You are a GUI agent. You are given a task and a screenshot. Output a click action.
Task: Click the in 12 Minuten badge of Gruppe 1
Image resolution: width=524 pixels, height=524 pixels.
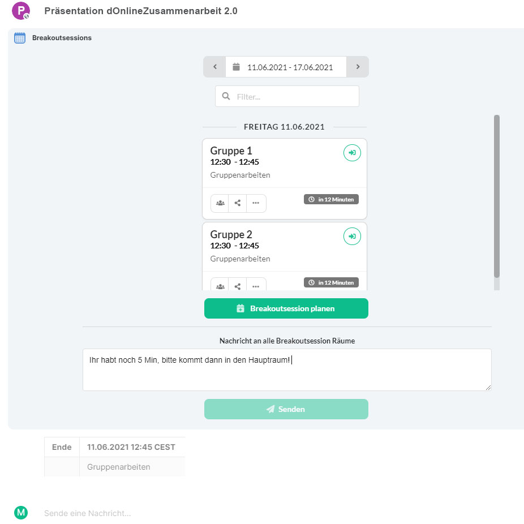[x=331, y=199]
